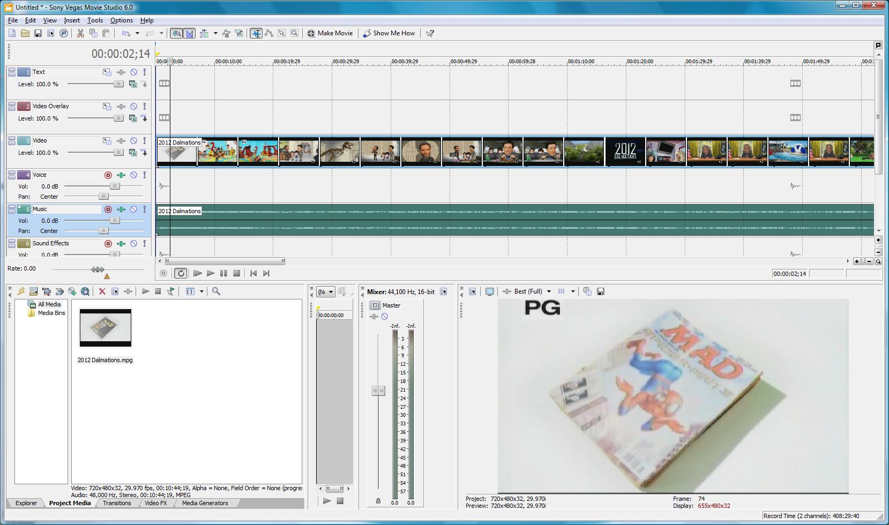
Task: Click the Undo arrow icon
Action: (126, 33)
